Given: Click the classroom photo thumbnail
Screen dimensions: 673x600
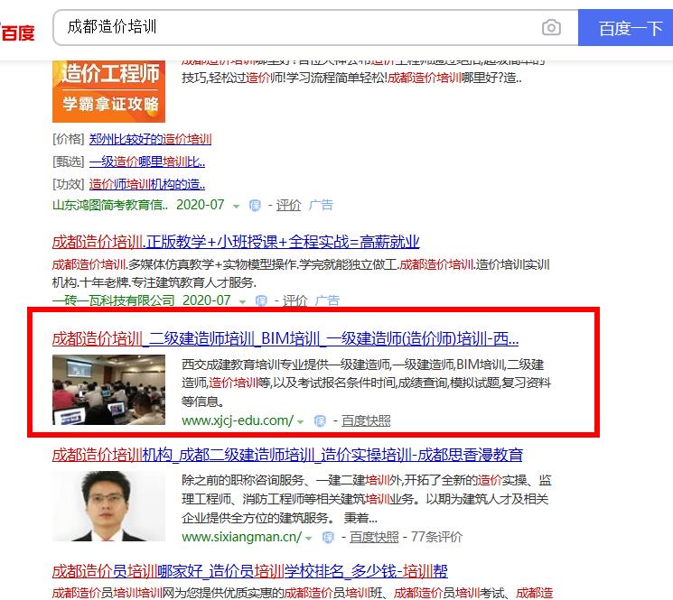Looking at the screenshot, I should [x=108, y=390].
